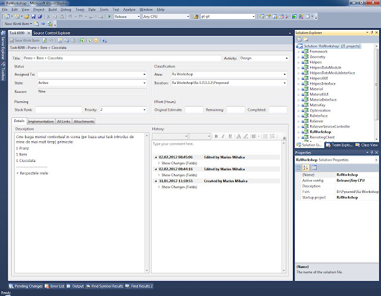Click the Save floppy disk icon
Screen dimensions: 381x296
pyautogui.click(x=33, y=17)
